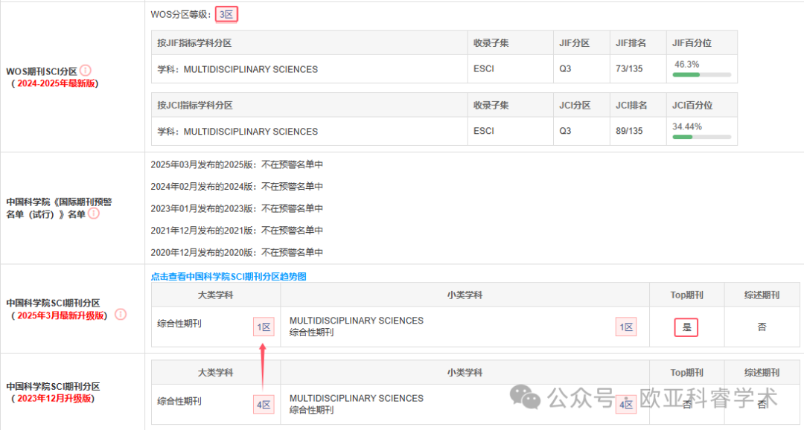Click 大类学科 header in 2025 table
Viewport: 804px width, 430px height.
pos(216,295)
